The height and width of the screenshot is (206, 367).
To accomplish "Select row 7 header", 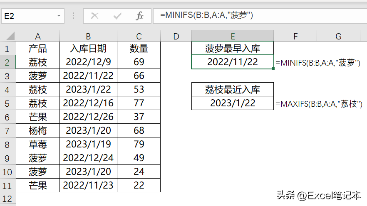I will [8, 131].
